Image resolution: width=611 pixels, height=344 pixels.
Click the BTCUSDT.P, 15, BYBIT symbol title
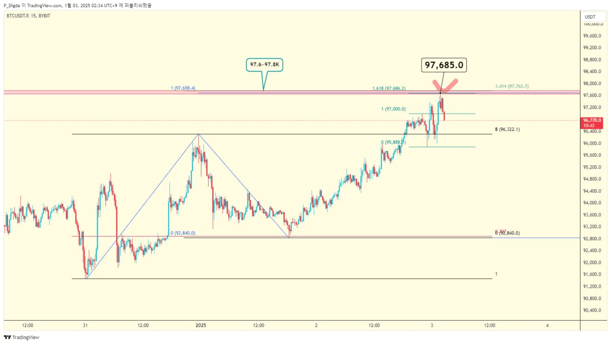(27, 16)
